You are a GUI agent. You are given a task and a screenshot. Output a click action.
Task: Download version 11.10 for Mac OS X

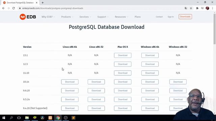point(123,73)
